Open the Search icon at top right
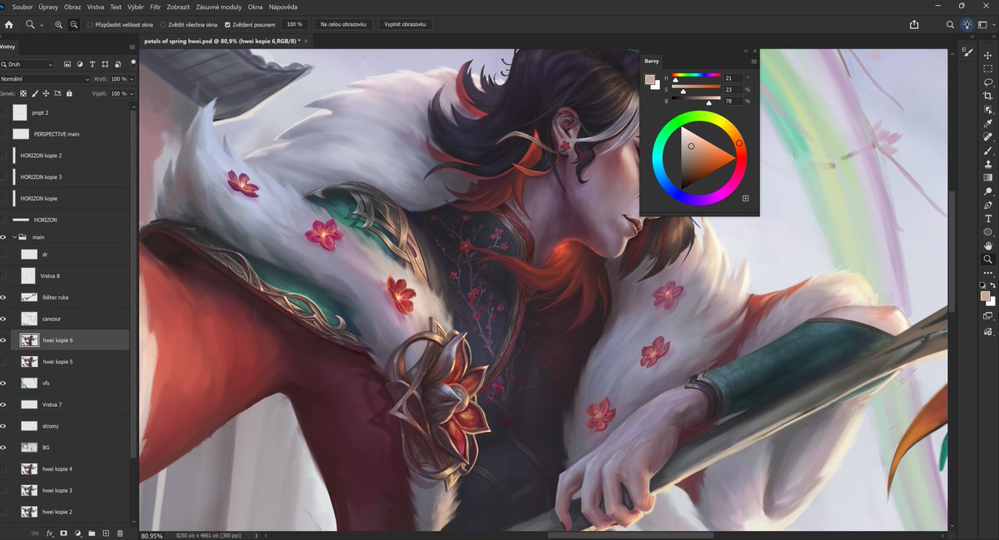Screen dimensions: 999x540 [x=951, y=24]
